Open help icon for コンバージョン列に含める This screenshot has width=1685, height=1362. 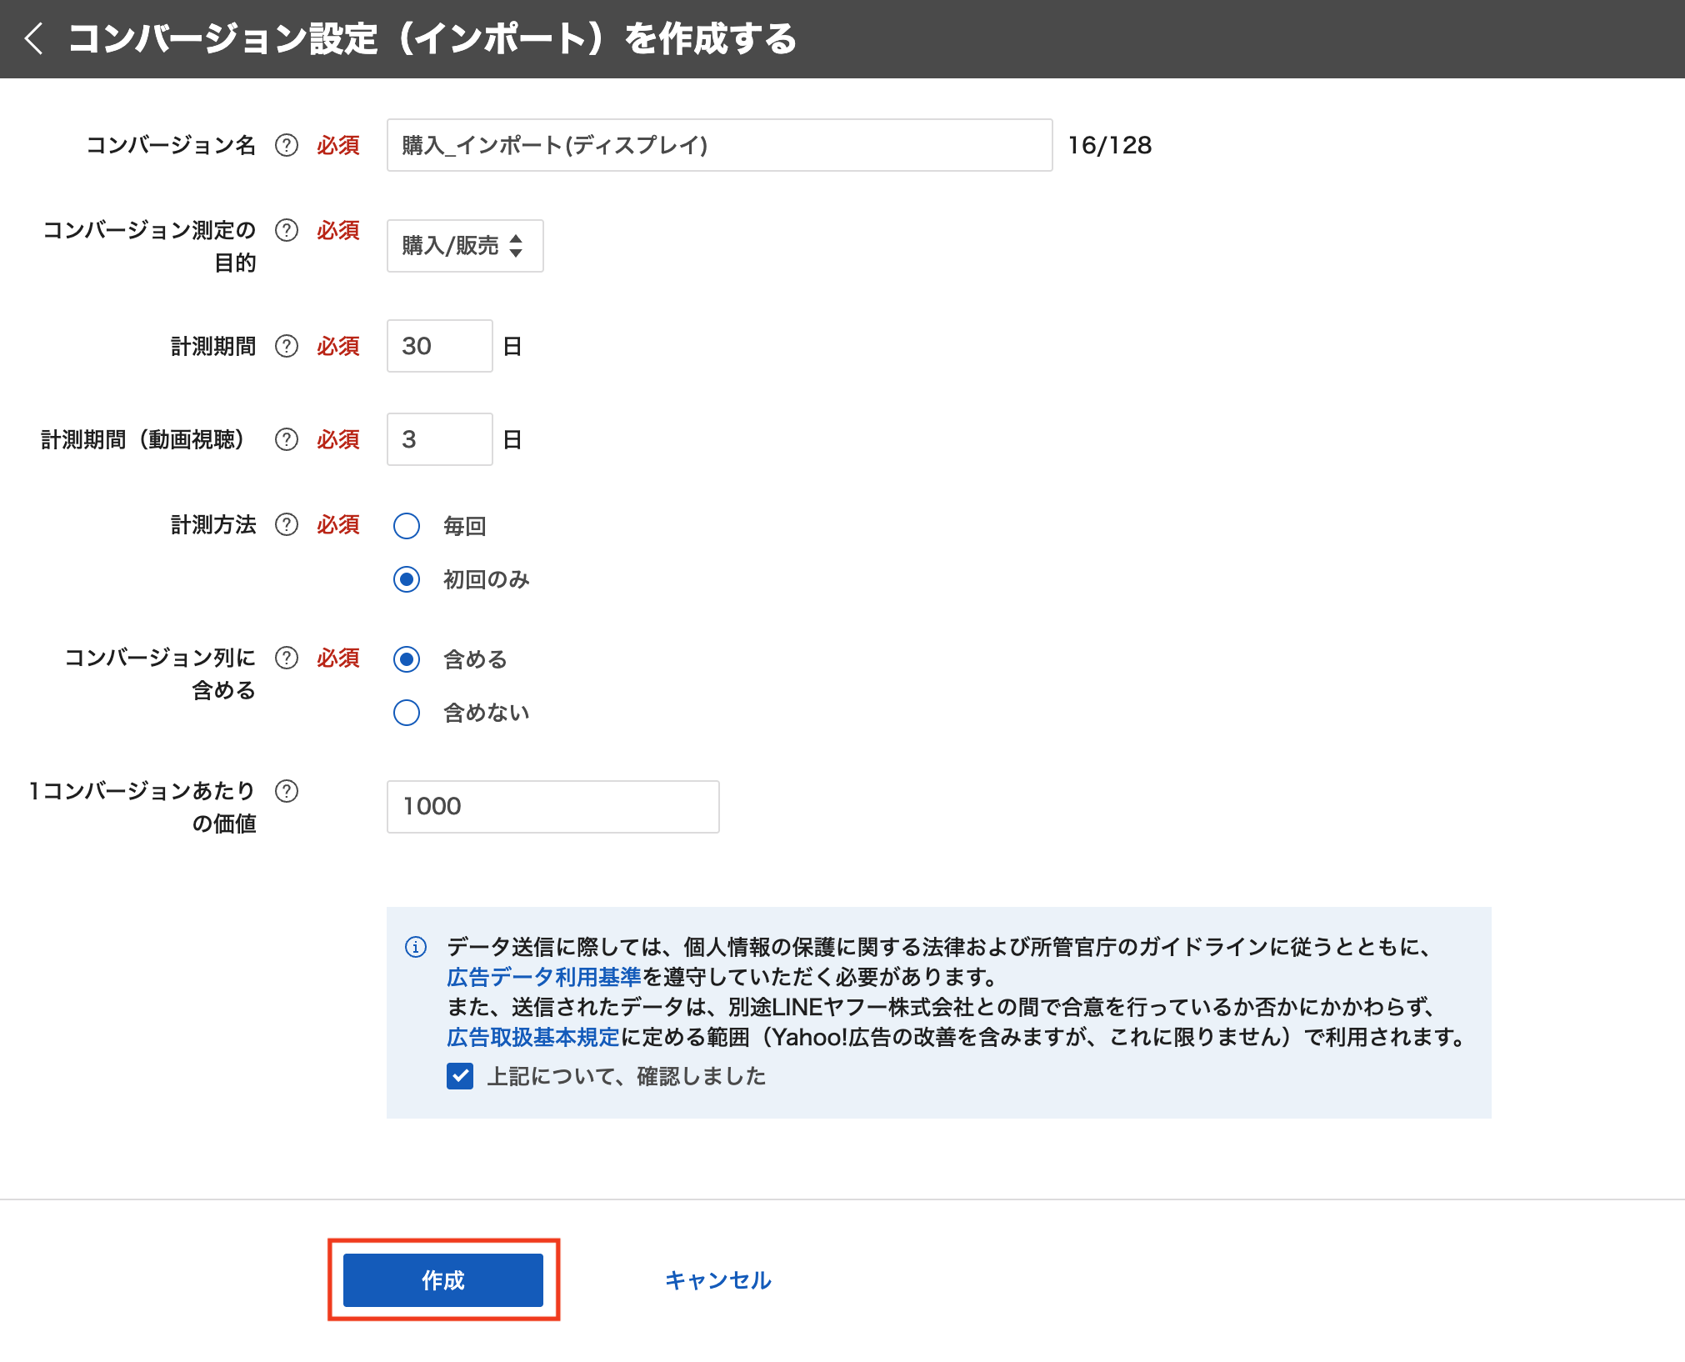point(287,658)
